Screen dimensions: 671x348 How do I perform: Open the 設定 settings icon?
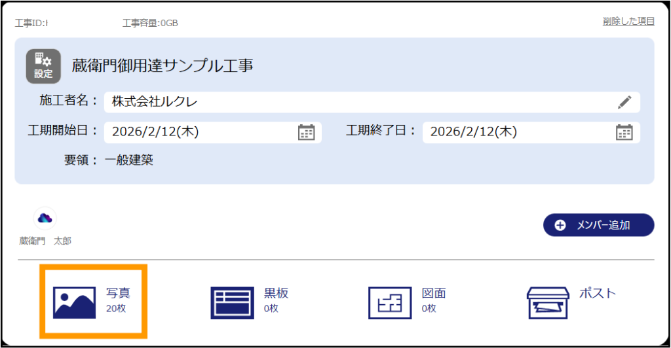43,66
